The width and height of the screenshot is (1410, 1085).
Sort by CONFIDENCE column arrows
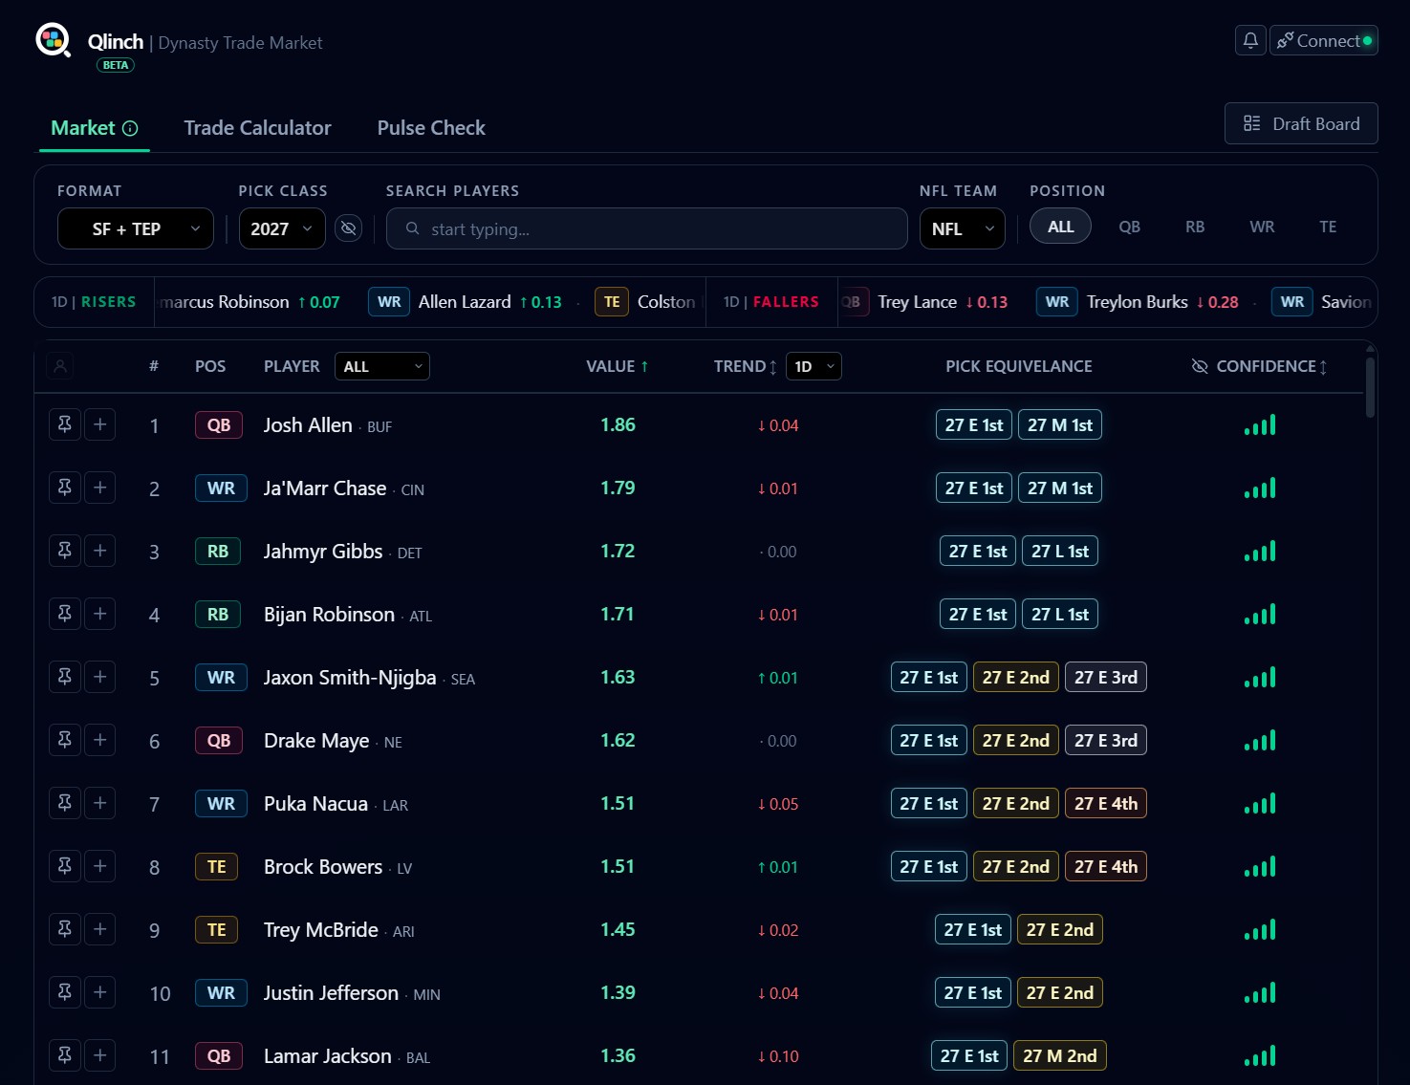pos(1323,367)
